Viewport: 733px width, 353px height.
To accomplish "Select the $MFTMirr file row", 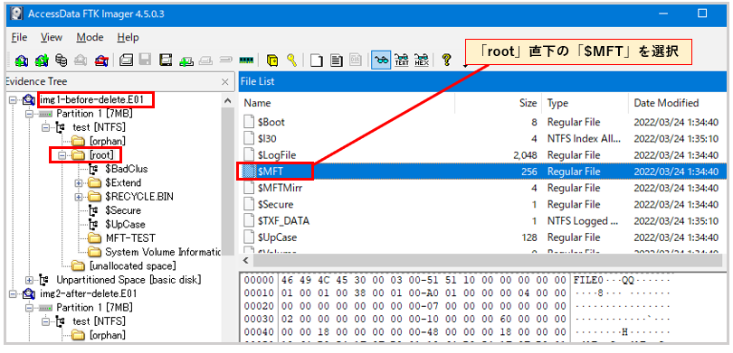I will click(483, 188).
